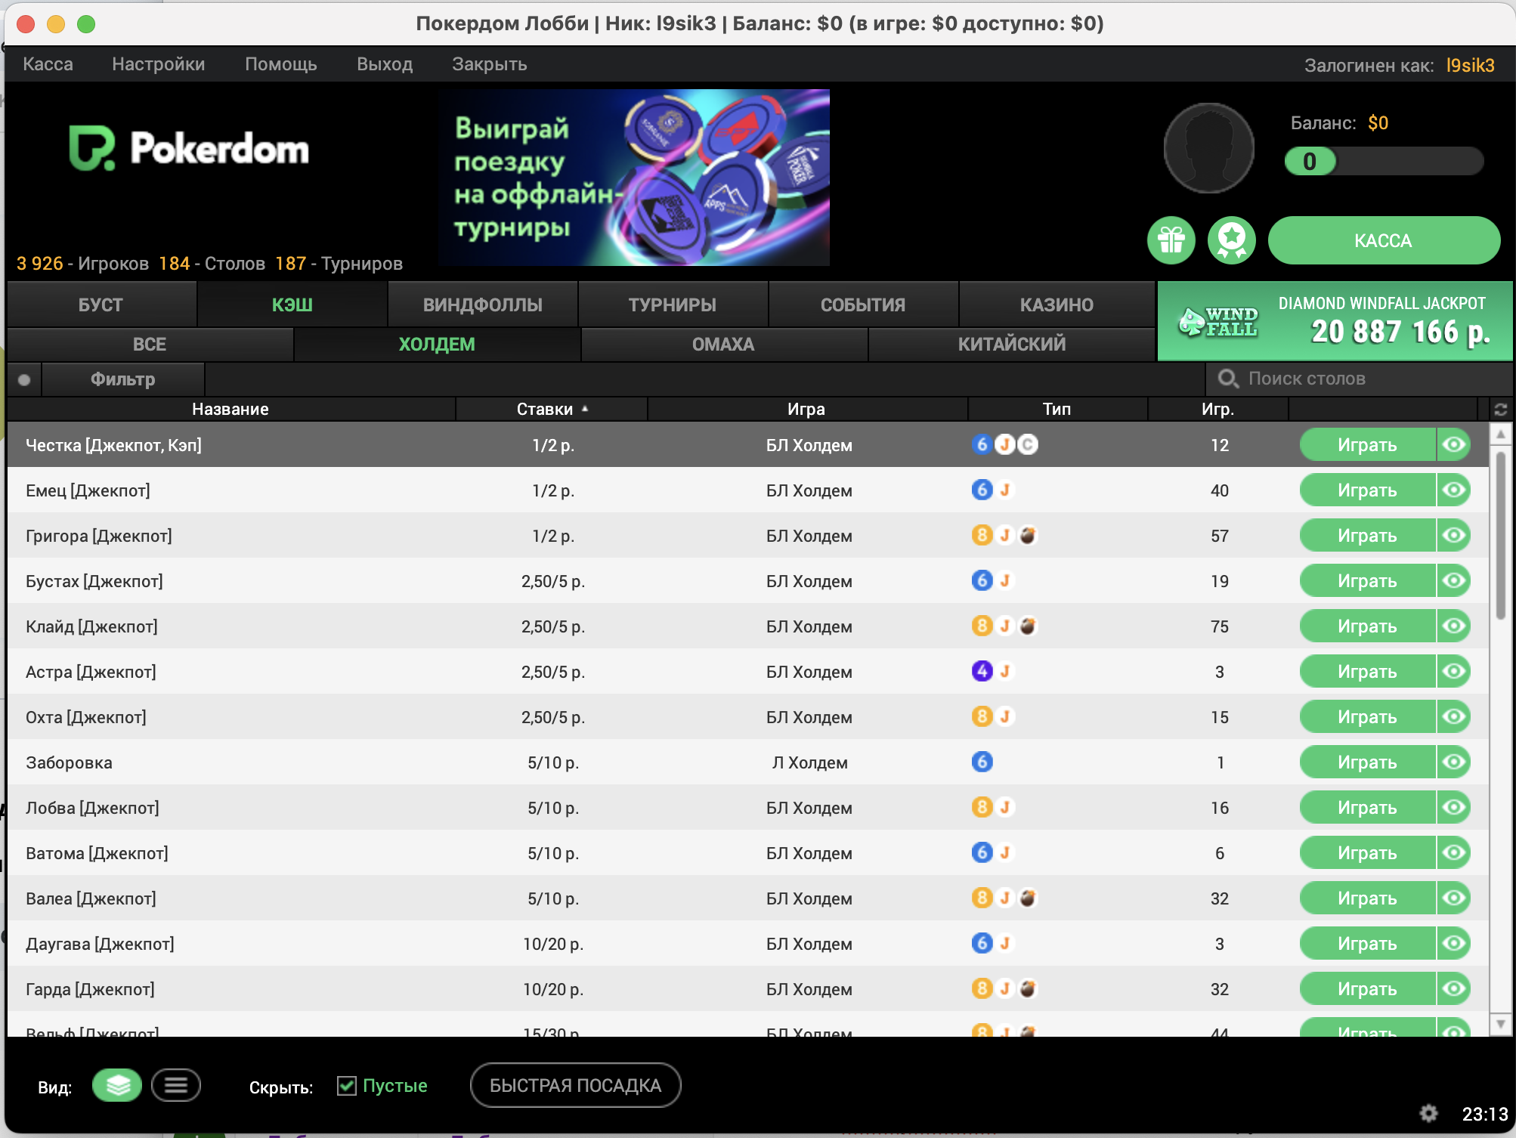
Task: Click the bomb pot icon in Гарда row
Action: tap(1028, 988)
